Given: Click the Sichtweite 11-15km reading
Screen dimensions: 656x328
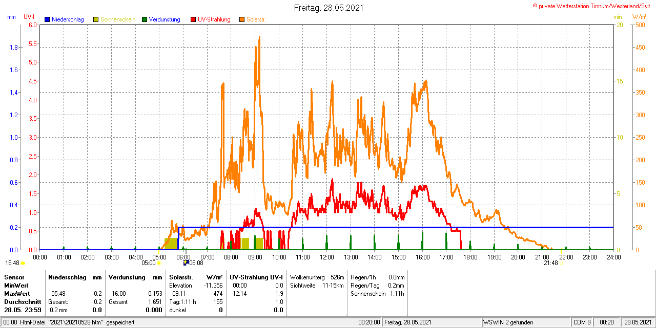Looking at the screenshot, I should coord(317,285).
